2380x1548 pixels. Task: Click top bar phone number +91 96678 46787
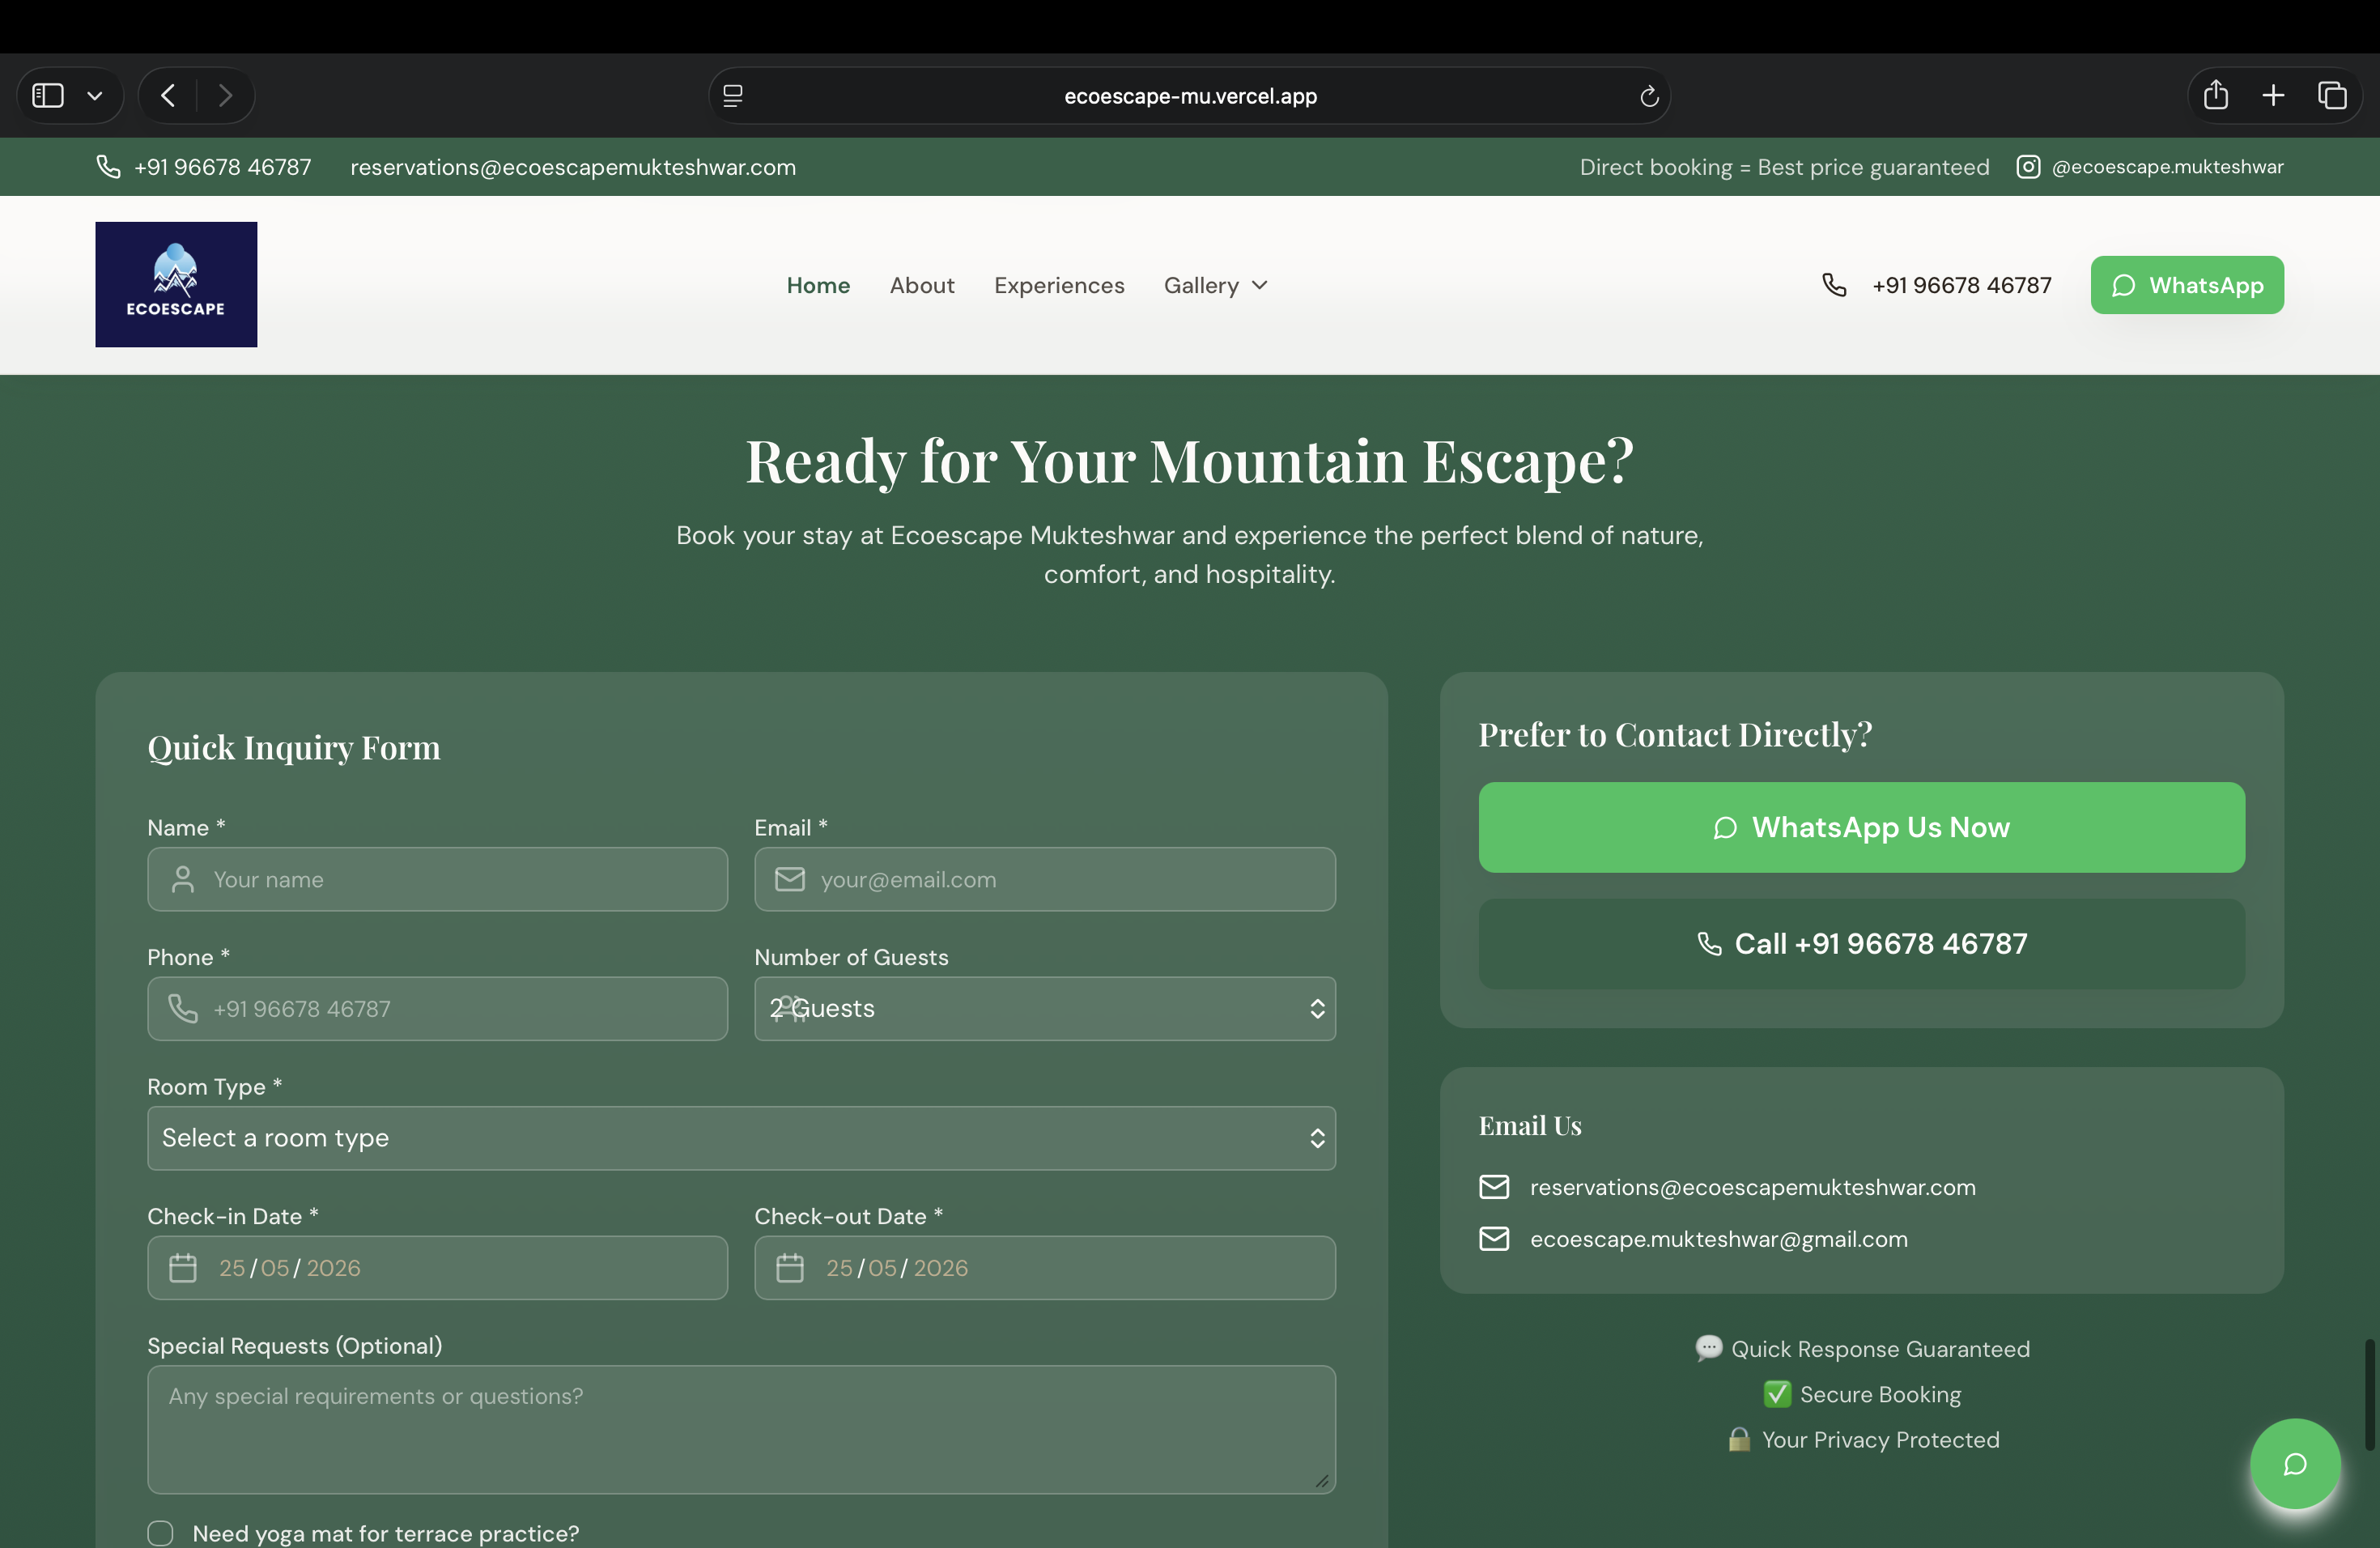[x=222, y=167]
